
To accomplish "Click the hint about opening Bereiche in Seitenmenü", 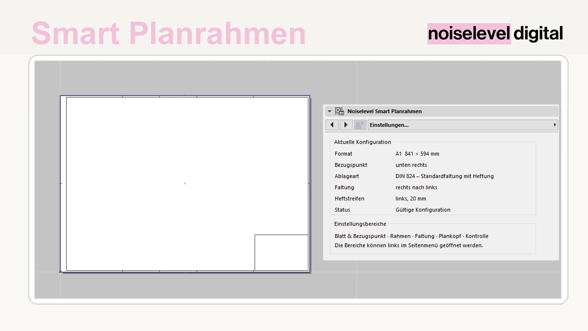I will pyautogui.click(x=409, y=245).
